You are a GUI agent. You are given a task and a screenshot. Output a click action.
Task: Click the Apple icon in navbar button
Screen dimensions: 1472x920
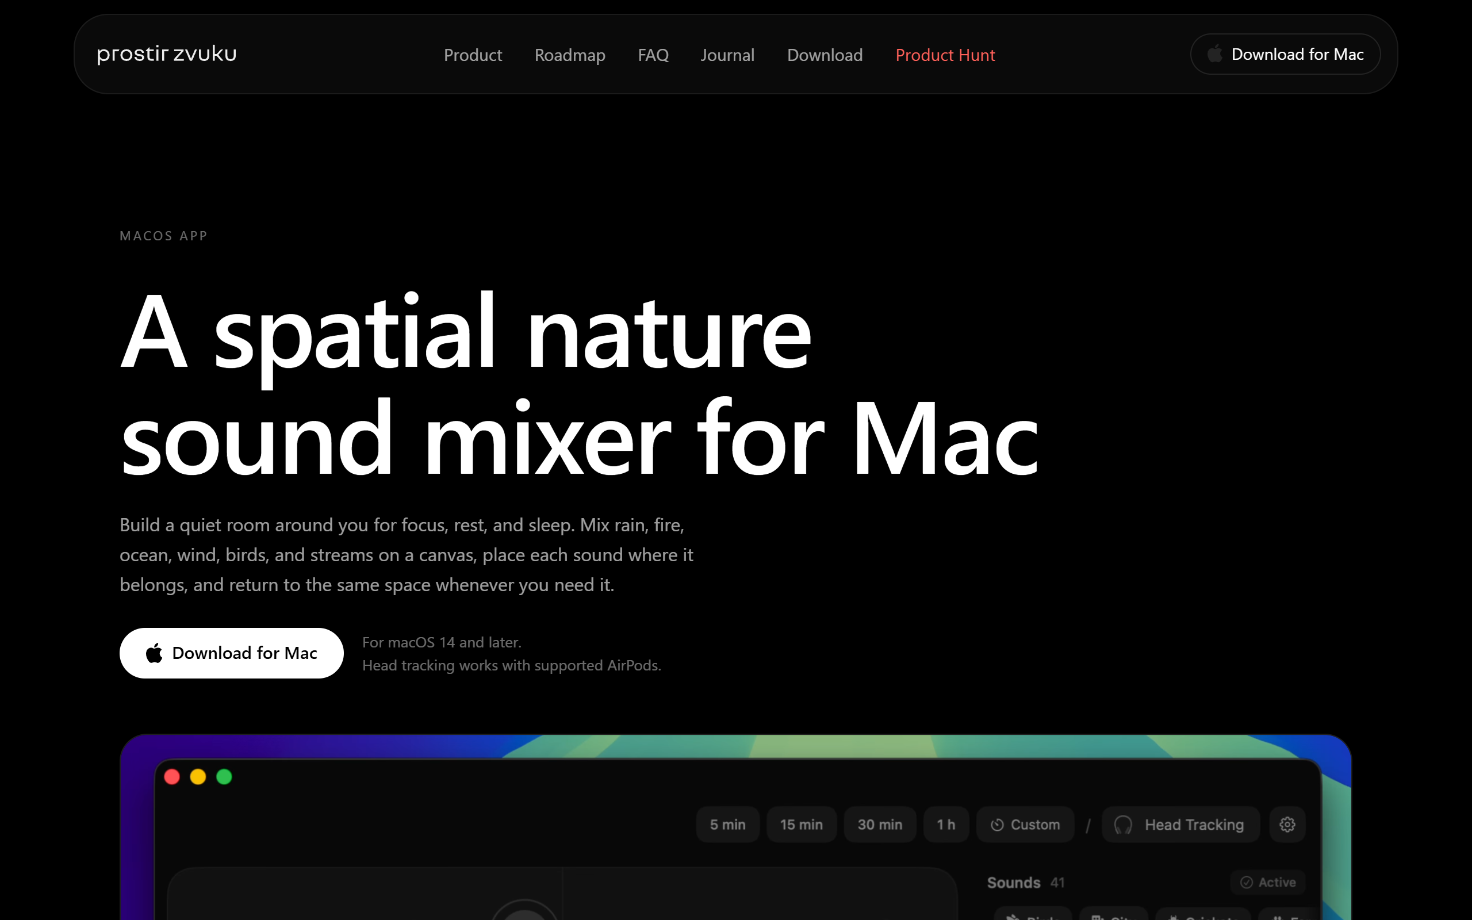point(1215,53)
